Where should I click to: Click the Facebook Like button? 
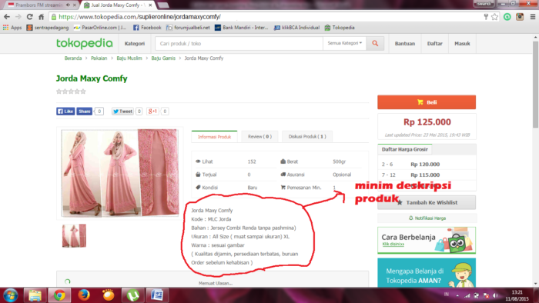65,112
